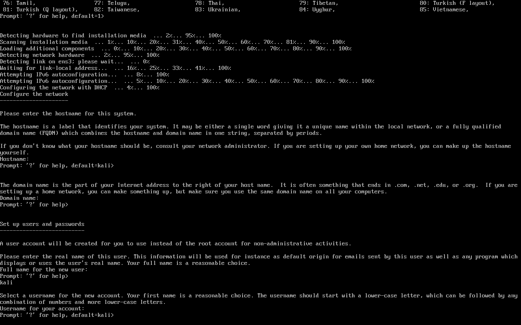
Task: Click the entered full name 'kali'
Action: coord(7,283)
